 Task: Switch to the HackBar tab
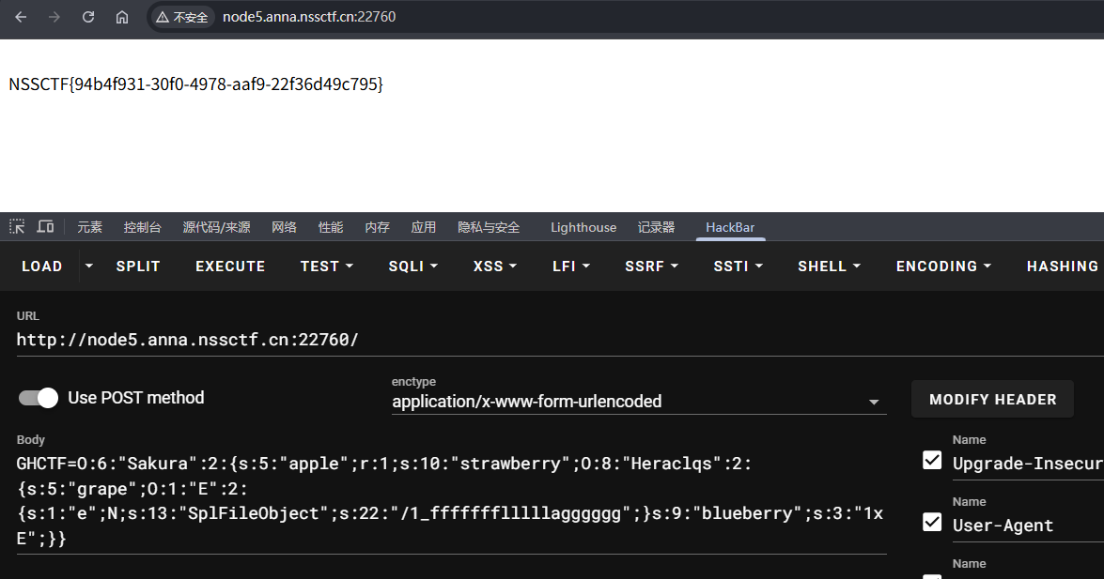[x=730, y=227]
